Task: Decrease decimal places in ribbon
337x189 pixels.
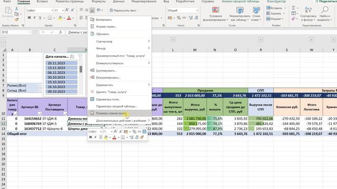Action: (x=196, y=18)
